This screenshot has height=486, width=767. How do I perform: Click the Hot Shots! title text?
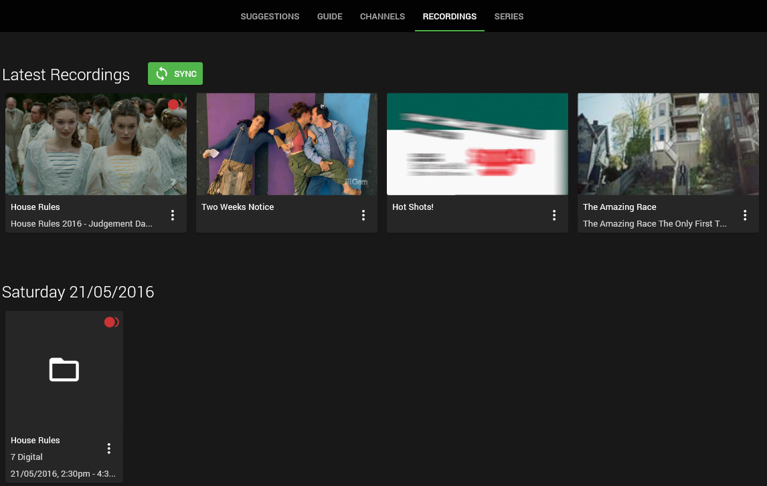413,207
